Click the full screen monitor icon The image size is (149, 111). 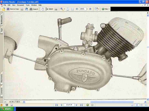(x=7, y=105)
